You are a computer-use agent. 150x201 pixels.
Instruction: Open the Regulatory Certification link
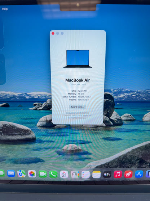(78, 113)
